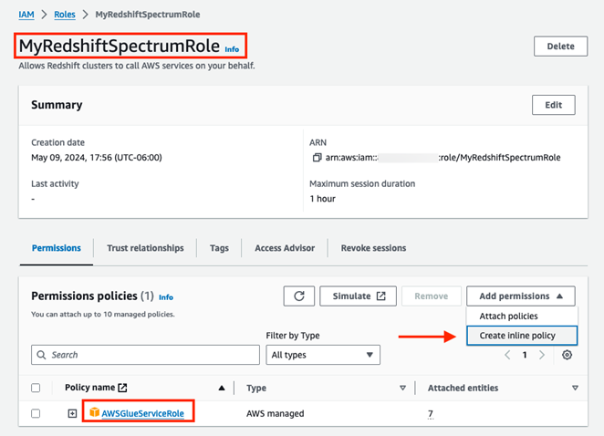This screenshot has height=436, width=604.
Task: Select the AWSGlueServiceRole row checkbox
Action: pyautogui.click(x=36, y=413)
